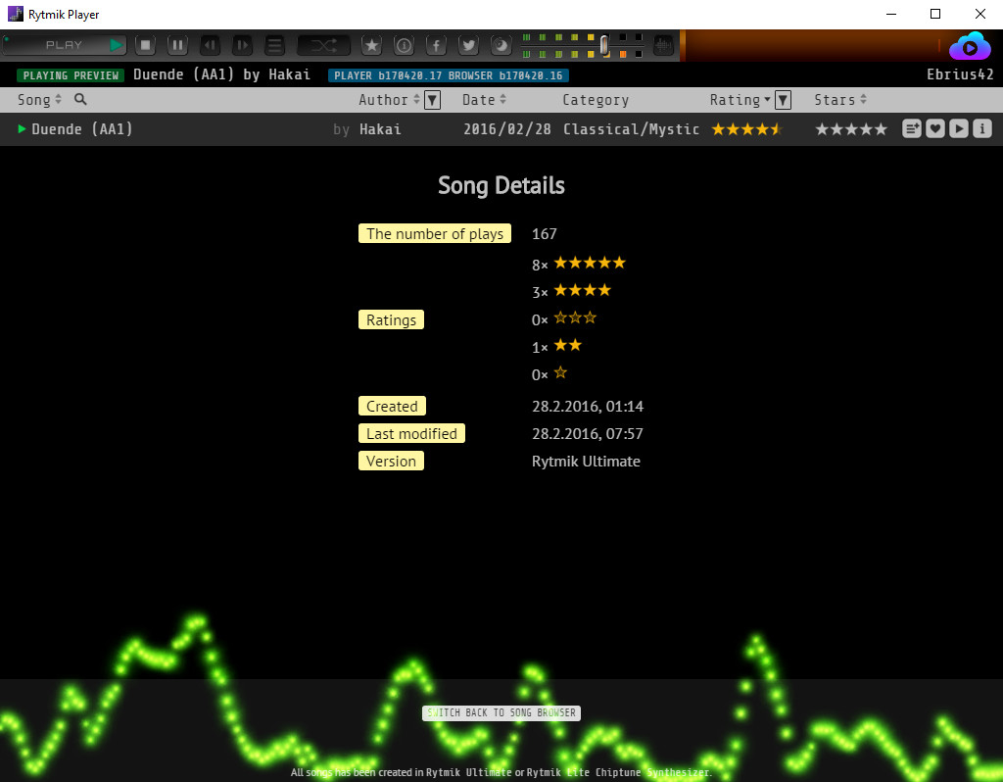
Task: Open the shuffle playback mode icon
Action: [323, 44]
